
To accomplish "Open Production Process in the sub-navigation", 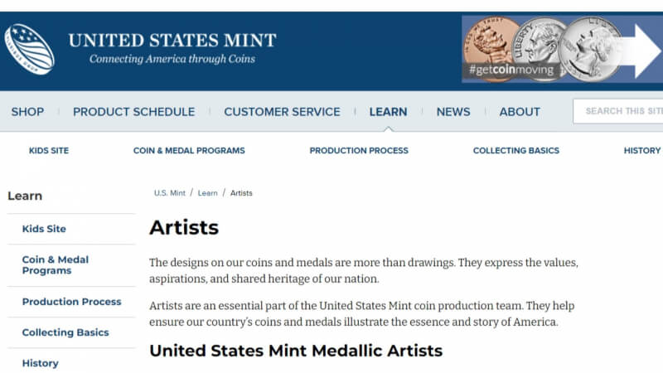I will pos(359,151).
